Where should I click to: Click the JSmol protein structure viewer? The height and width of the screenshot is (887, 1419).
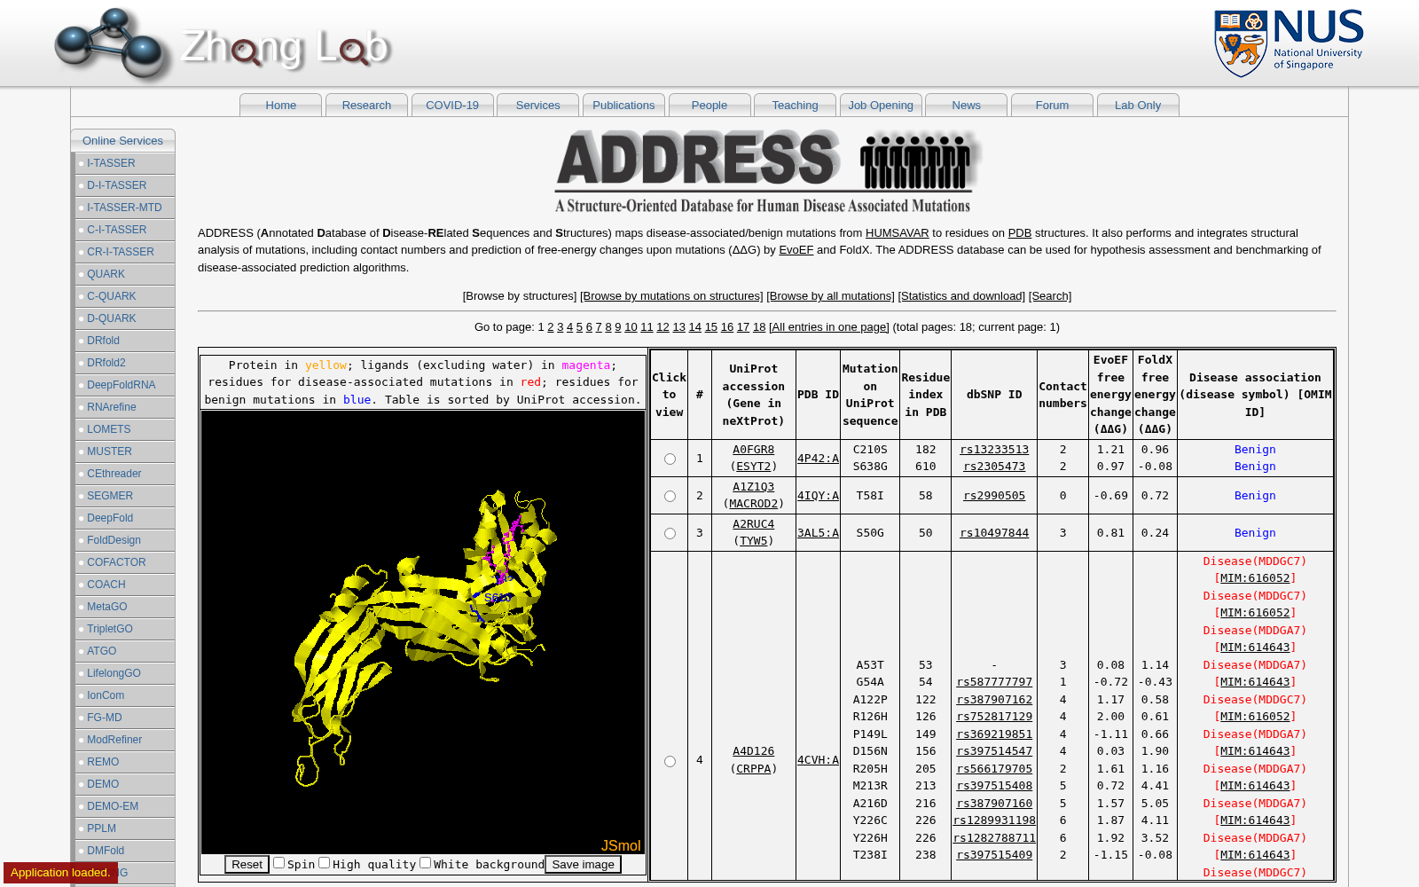click(x=423, y=632)
